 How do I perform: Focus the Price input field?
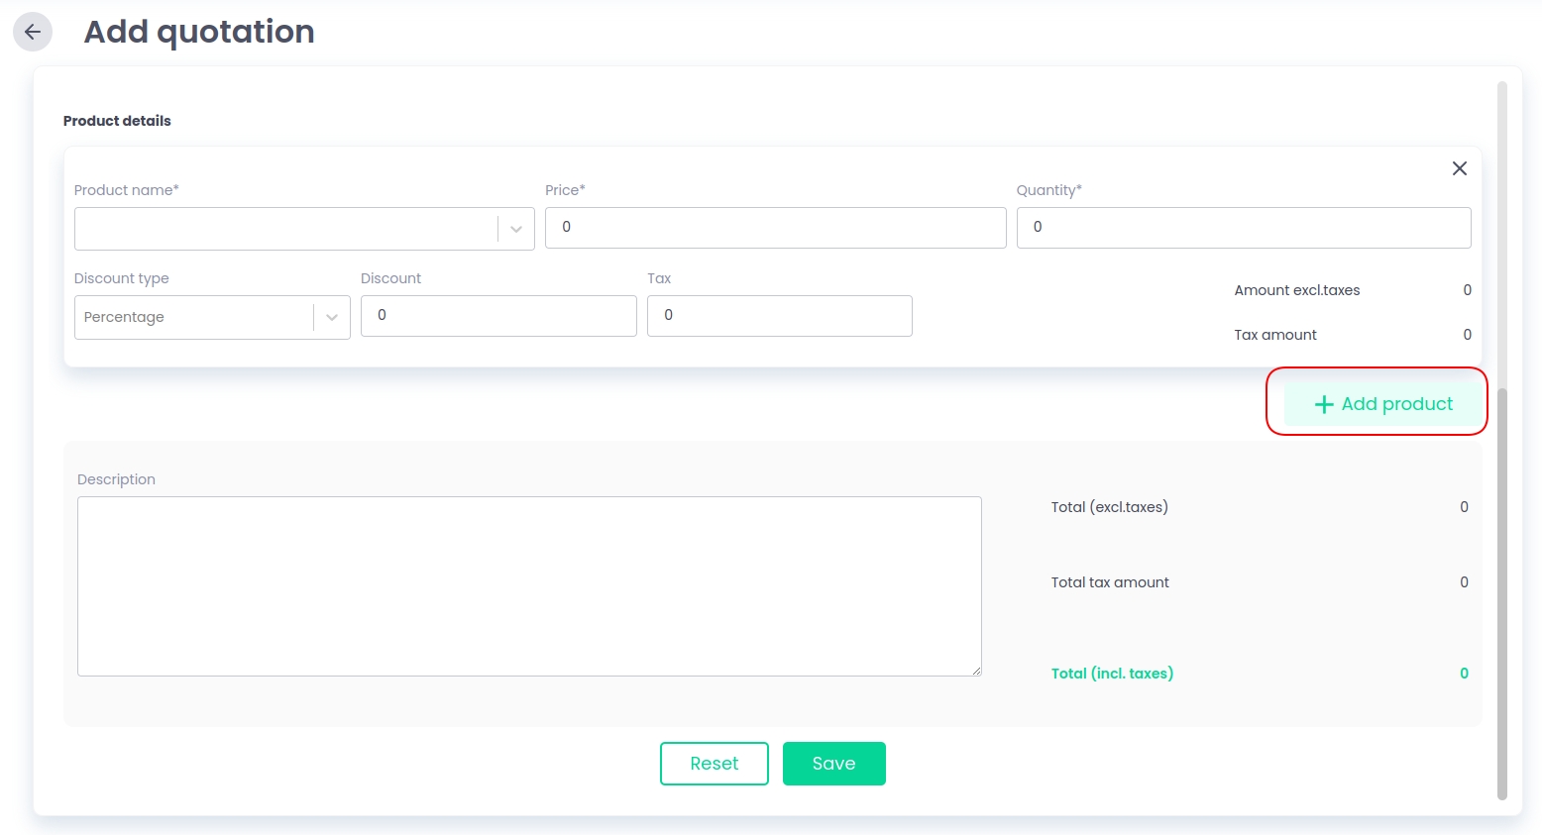pyautogui.click(x=775, y=228)
